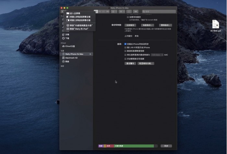Eject Wally iPhone Xs Max

click(90, 54)
